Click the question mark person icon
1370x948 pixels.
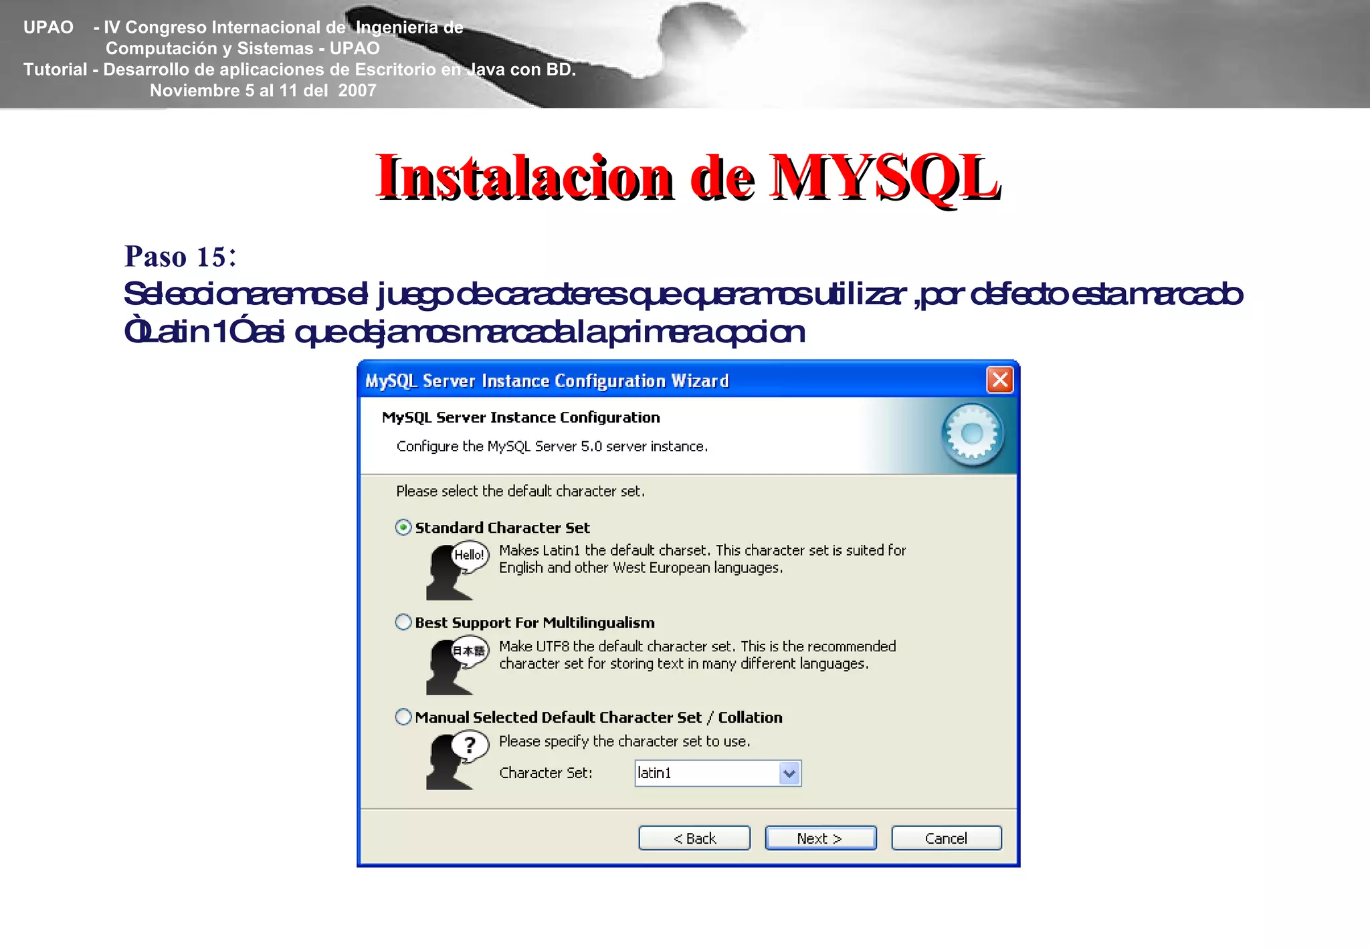point(458,760)
